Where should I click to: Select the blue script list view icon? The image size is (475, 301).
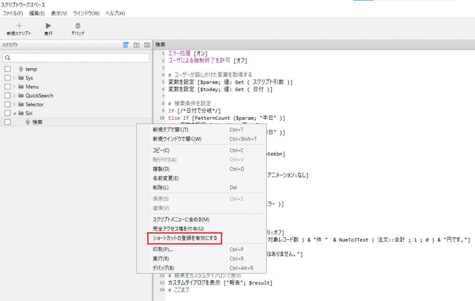click(126, 45)
